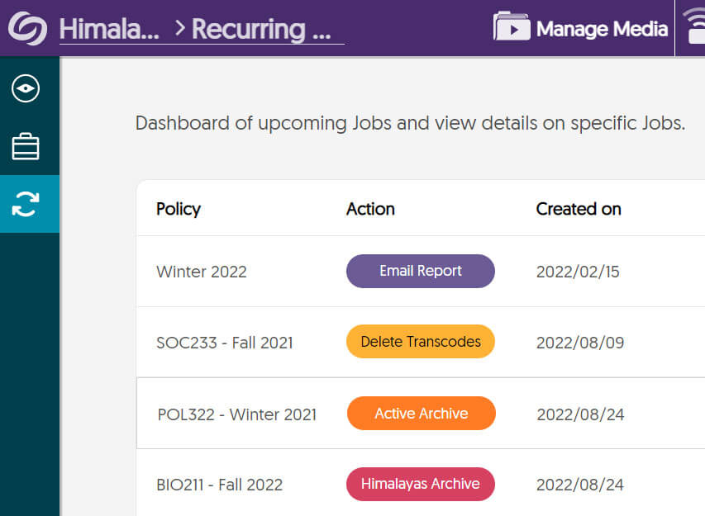Click the BIO211 row's 2022/08/24 date

[580, 485]
